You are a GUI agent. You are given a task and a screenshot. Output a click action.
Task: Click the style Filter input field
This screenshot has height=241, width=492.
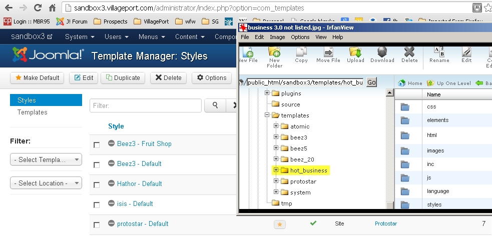click(146, 105)
